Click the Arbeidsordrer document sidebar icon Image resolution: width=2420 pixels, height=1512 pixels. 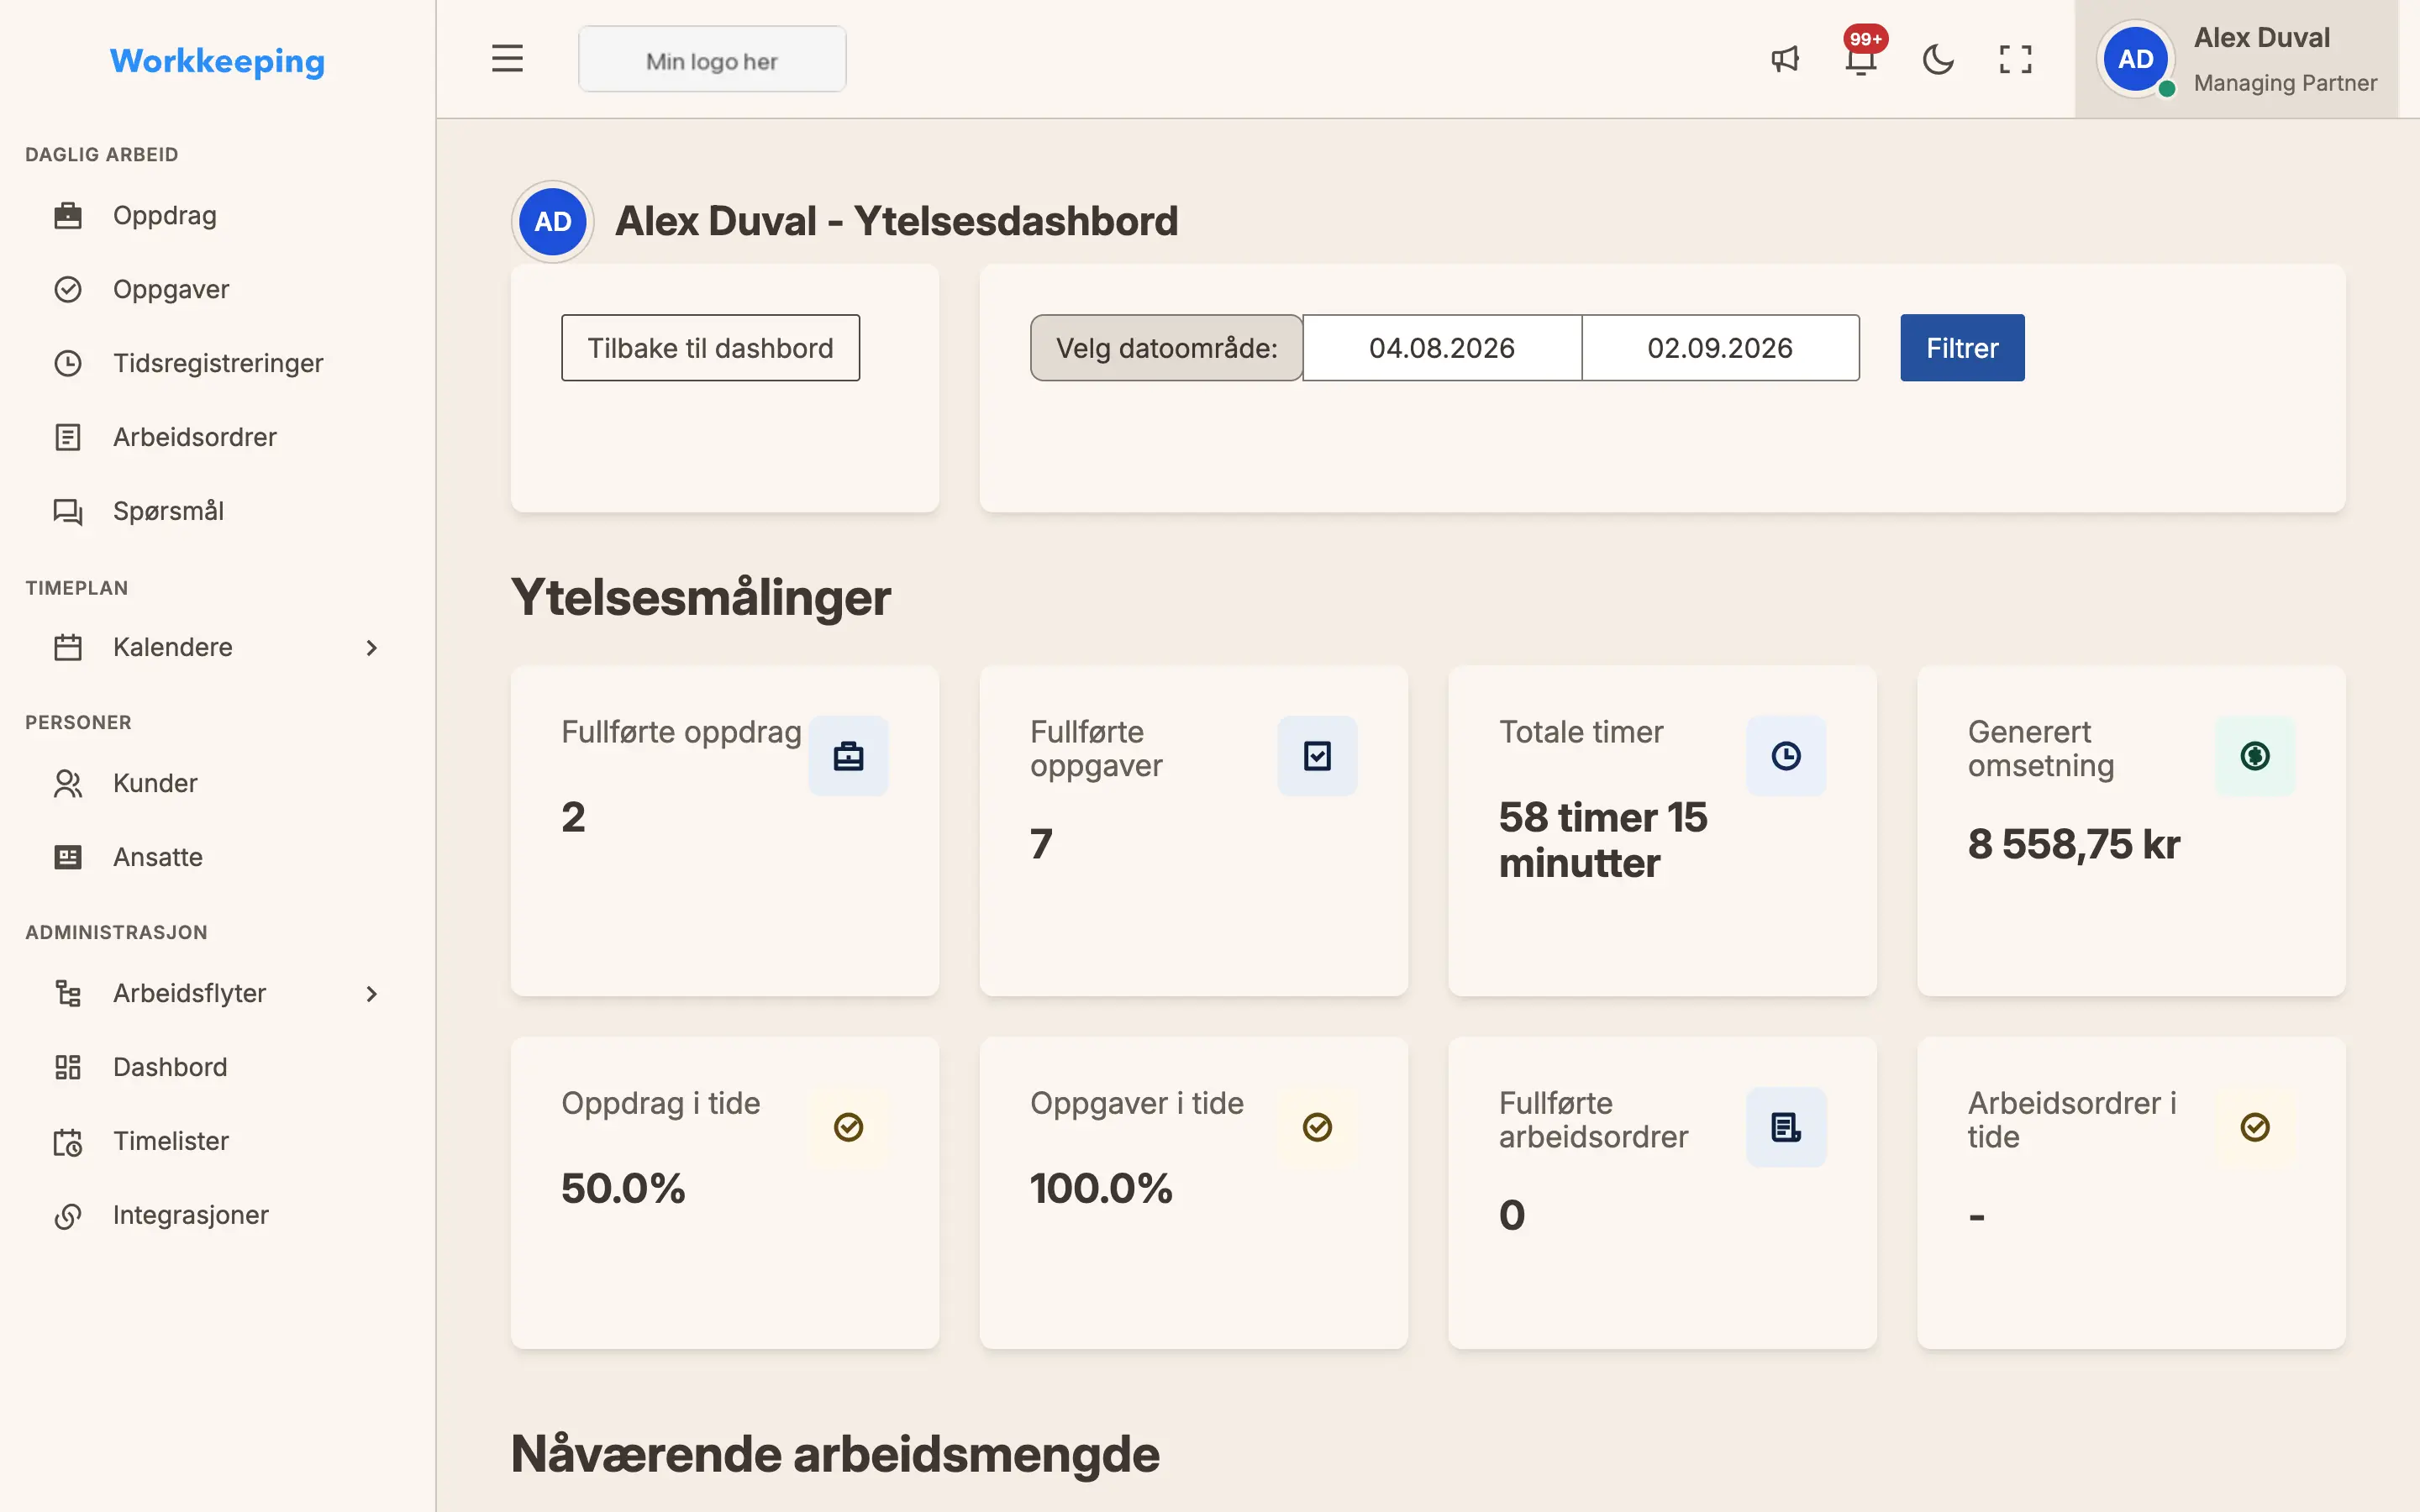point(68,437)
